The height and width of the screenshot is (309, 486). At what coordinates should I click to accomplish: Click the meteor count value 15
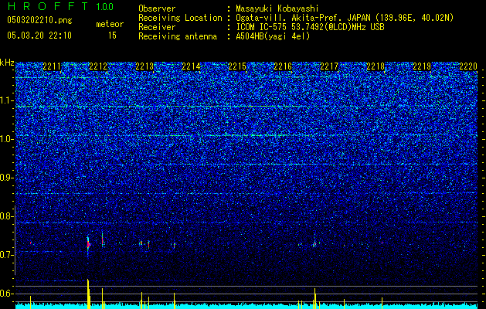112,36
